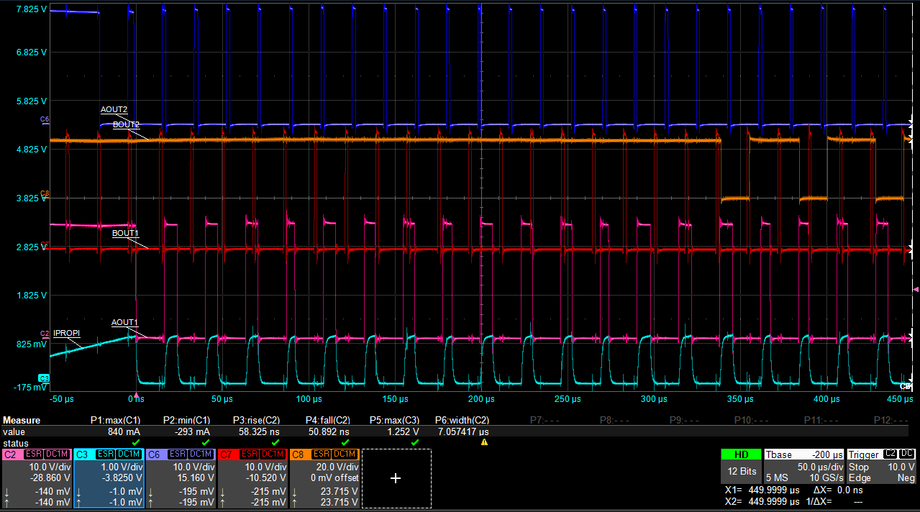This screenshot has height=512, width=920.
Task: Click the trigger level arrow on right edge
Action: (915, 289)
